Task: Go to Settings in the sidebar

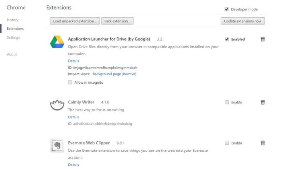Action: point(13,37)
